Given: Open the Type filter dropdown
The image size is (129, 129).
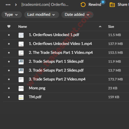Looking at the screenshot, I should tap(12, 15).
